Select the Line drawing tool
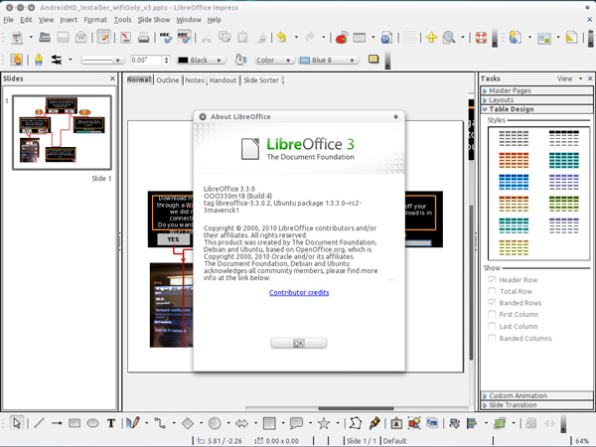 39,423
